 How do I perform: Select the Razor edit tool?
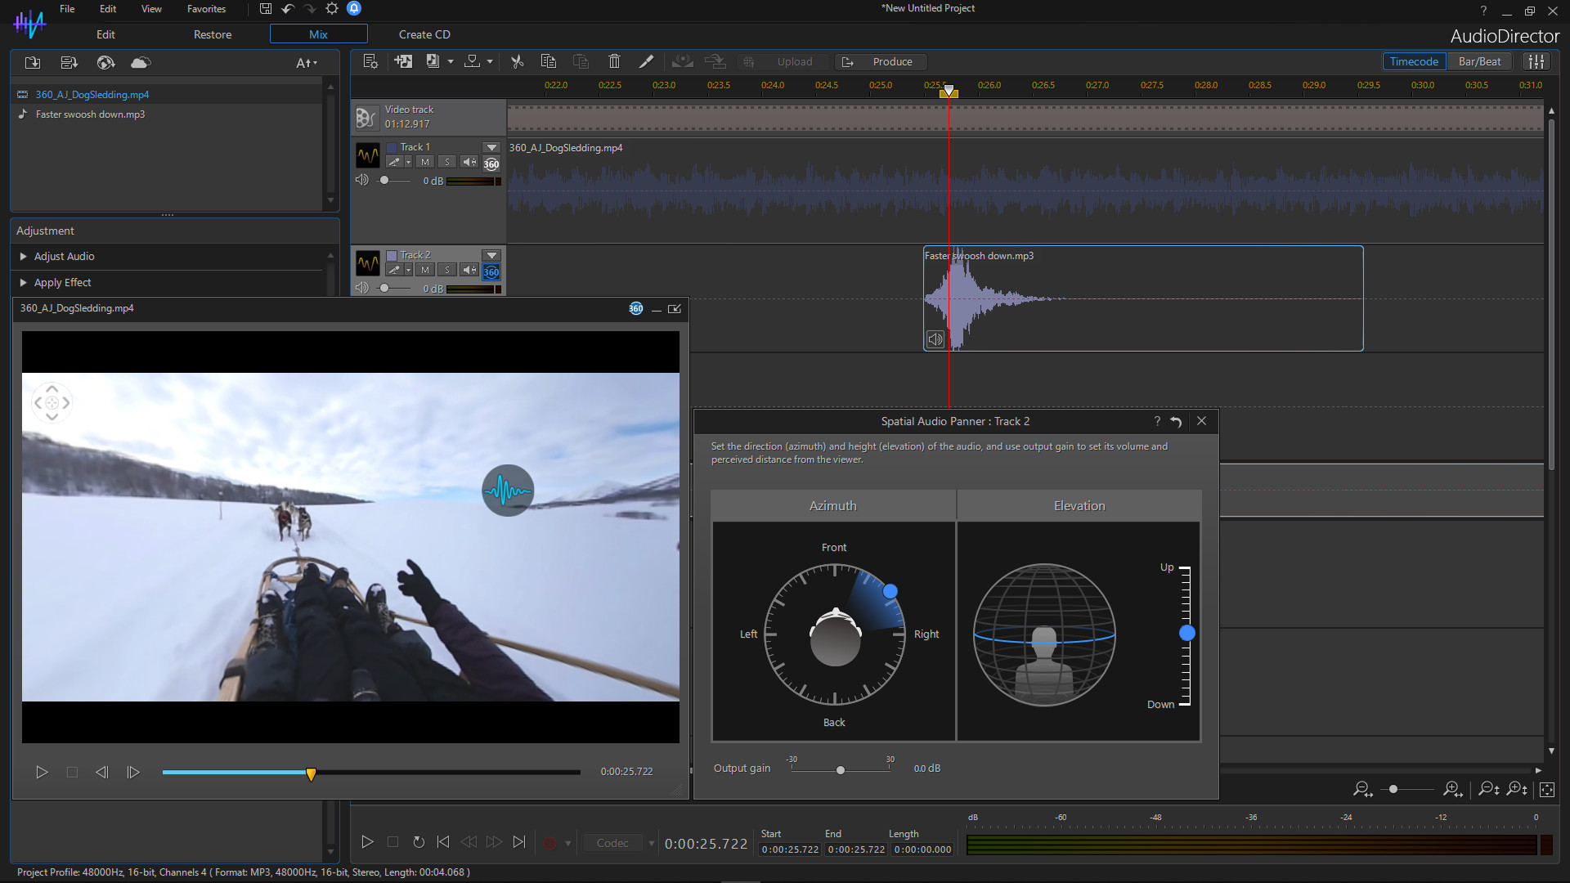646,61
